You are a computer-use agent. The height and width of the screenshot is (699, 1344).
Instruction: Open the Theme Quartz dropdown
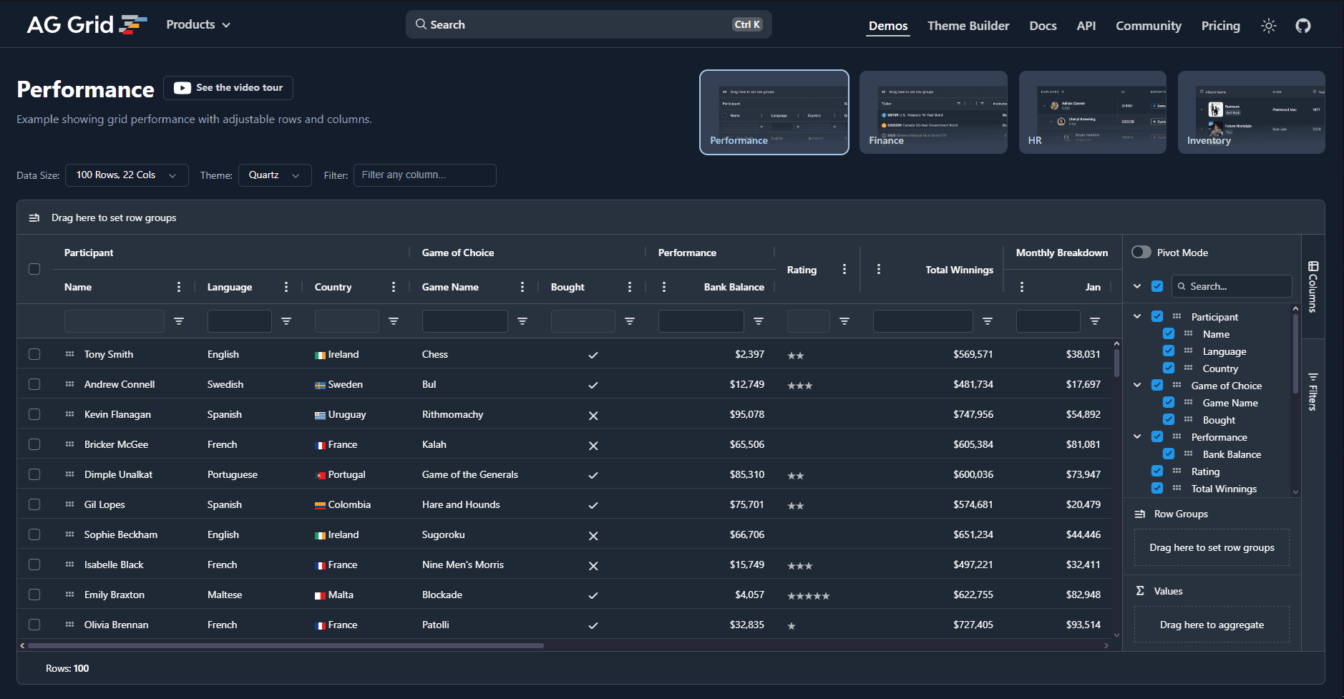(x=275, y=175)
